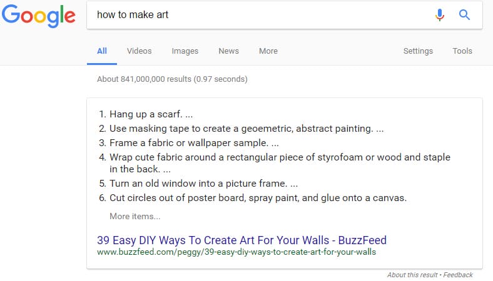493x281 pixels.
Task: Go to the News tab
Action: pyautogui.click(x=228, y=51)
